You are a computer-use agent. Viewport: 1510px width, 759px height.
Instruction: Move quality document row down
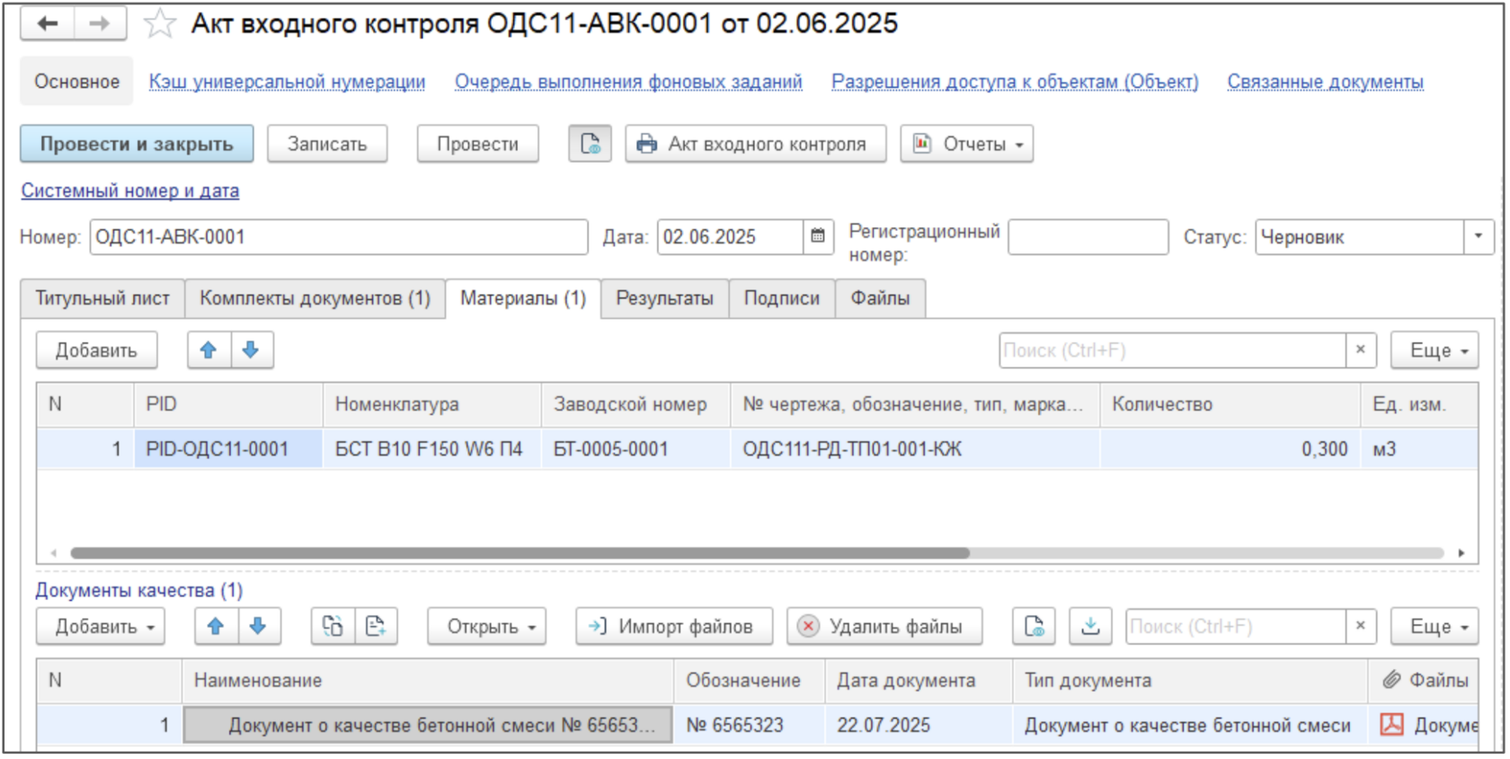tap(259, 626)
